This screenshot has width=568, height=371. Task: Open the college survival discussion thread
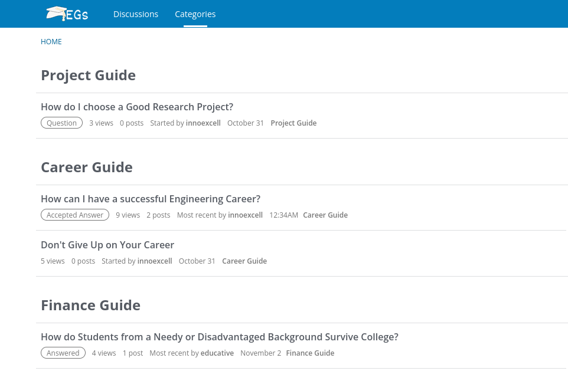point(219,337)
